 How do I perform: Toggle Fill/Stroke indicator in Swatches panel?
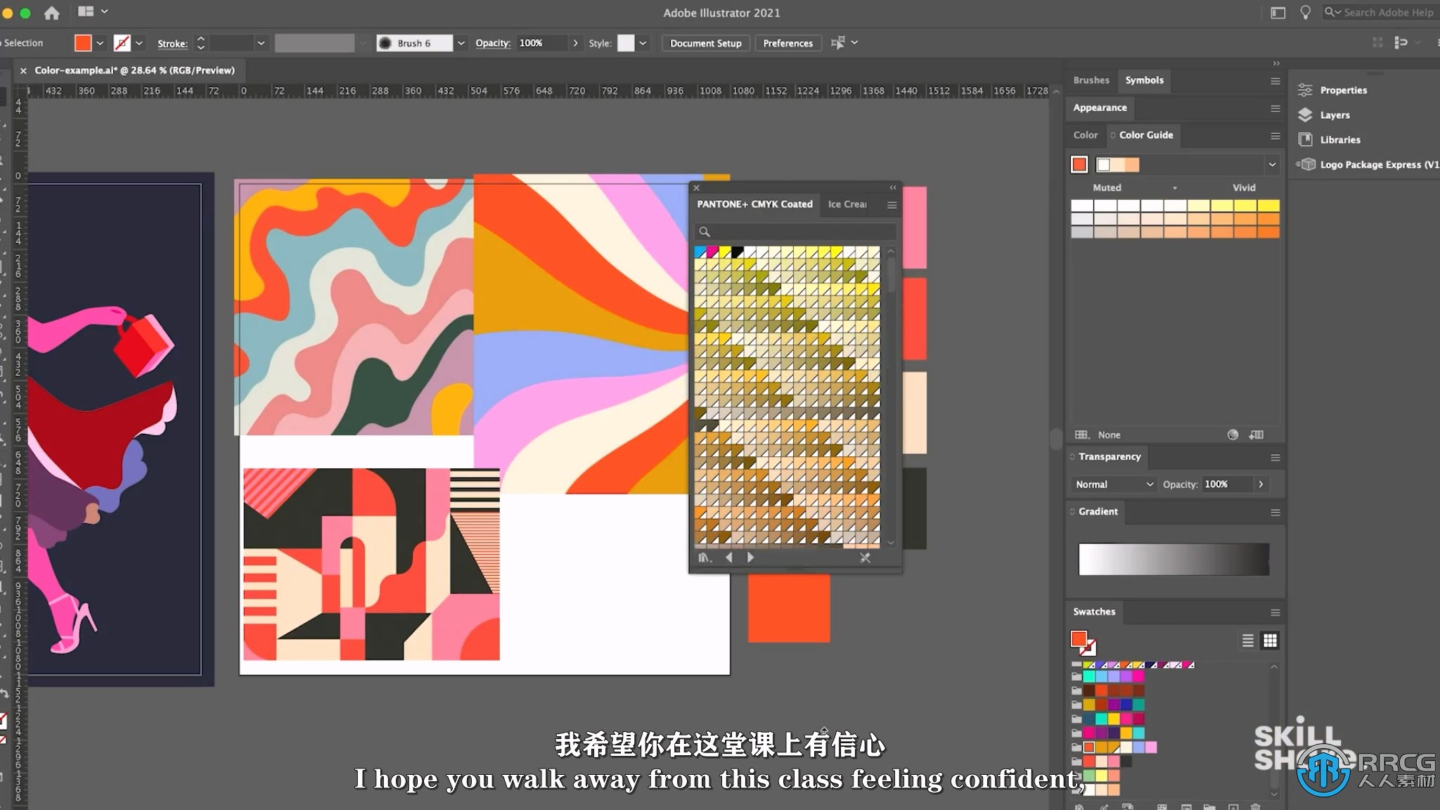[x=1083, y=642]
